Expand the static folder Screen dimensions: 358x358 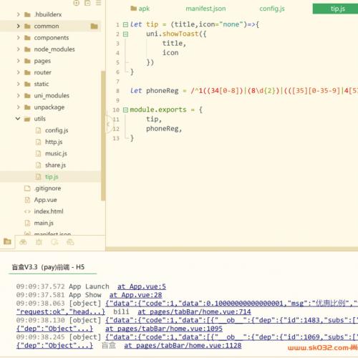(19, 84)
